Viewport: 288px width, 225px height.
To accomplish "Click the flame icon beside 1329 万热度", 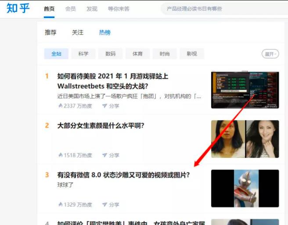I will [x=60, y=204].
